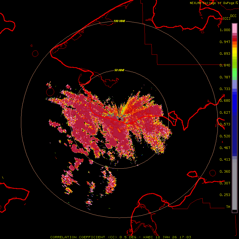Click the gray lower segment of color bar
Viewport: 239px width, 239px height.
[234, 185]
